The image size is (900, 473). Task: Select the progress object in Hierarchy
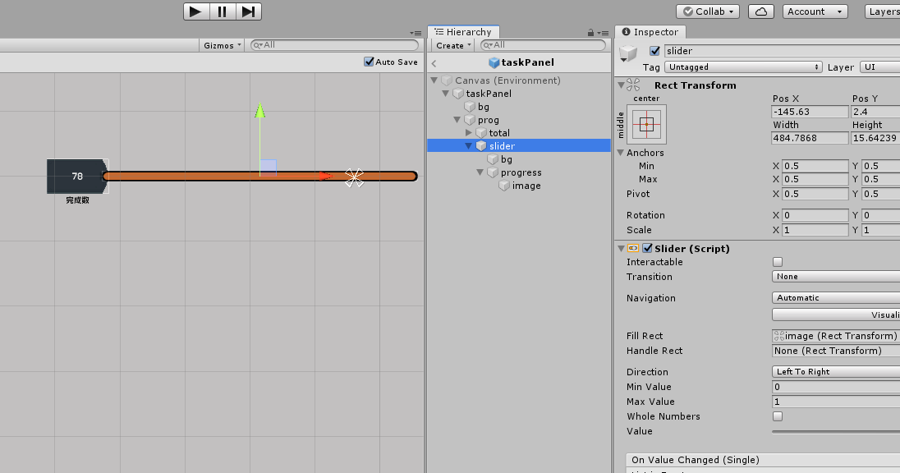click(521, 172)
